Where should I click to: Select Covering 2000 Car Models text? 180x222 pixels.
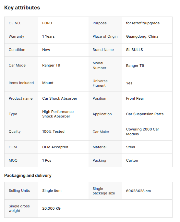142,132
